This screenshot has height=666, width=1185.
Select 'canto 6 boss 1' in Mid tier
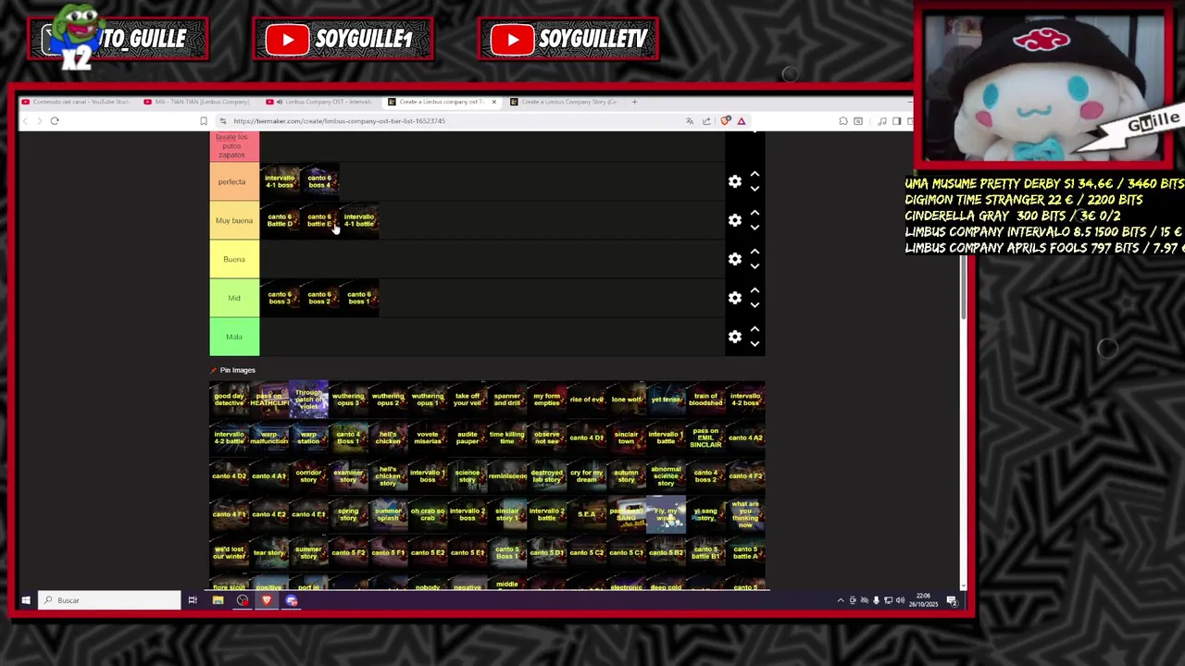click(359, 298)
